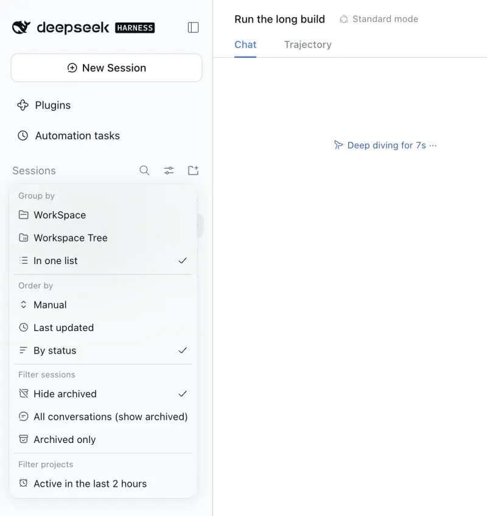Click the By status sort icon
The width and height of the screenshot is (487, 516).
tap(23, 350)
